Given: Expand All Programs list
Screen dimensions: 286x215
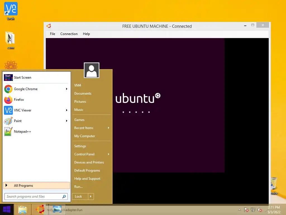Looking at the screenshot, I should click(37, 185).
